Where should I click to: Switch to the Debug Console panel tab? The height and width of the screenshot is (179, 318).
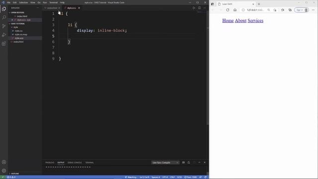pos(75,163)
